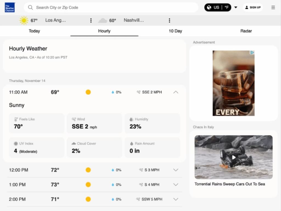The height and width of the screenshot is (211, 281).
Task: Open the three-dot options for Los Angeles
Action: click(91, 20)
